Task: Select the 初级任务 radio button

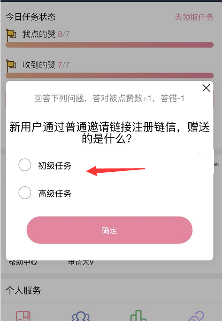Action: pyautogui.click(x=25, y=165)
